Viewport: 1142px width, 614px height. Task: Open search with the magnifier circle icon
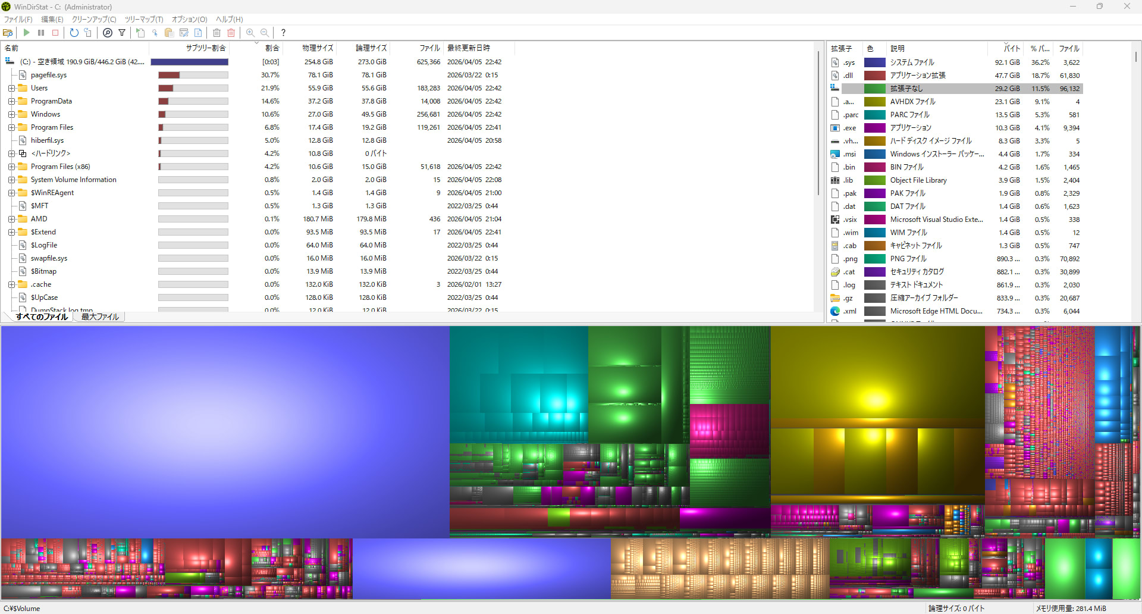pyautogui.click(x=108, y=33)
